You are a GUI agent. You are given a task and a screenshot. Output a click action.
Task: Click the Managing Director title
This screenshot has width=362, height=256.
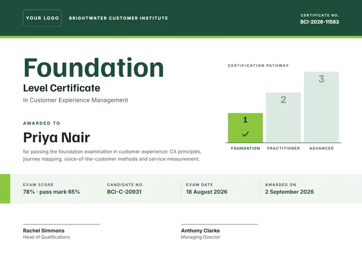(200, 237)
